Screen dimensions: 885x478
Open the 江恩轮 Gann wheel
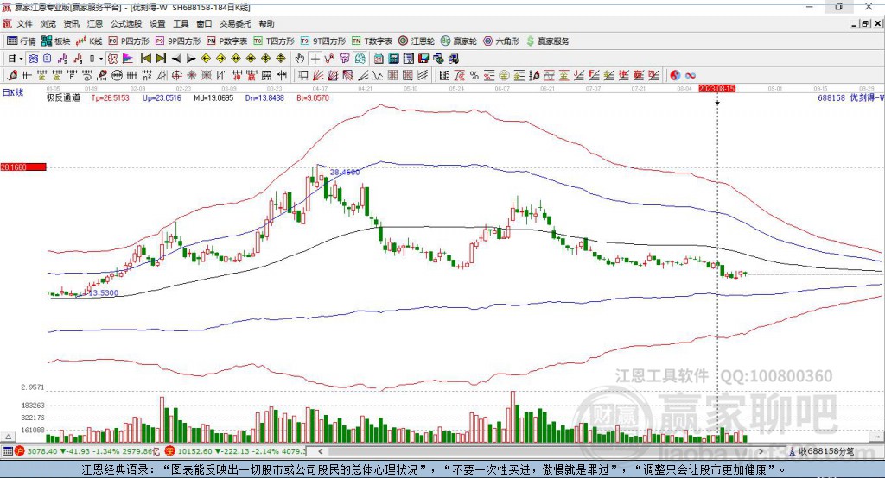click(417, 41)
